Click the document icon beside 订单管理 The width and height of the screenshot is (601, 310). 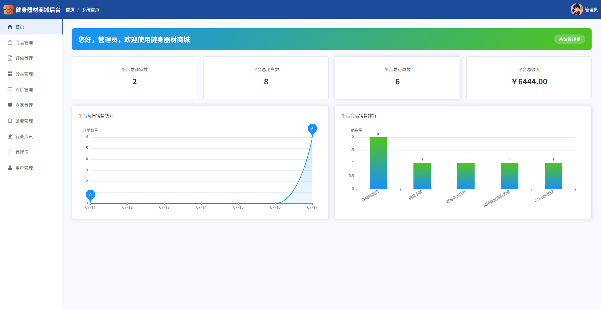coord(10,58)
